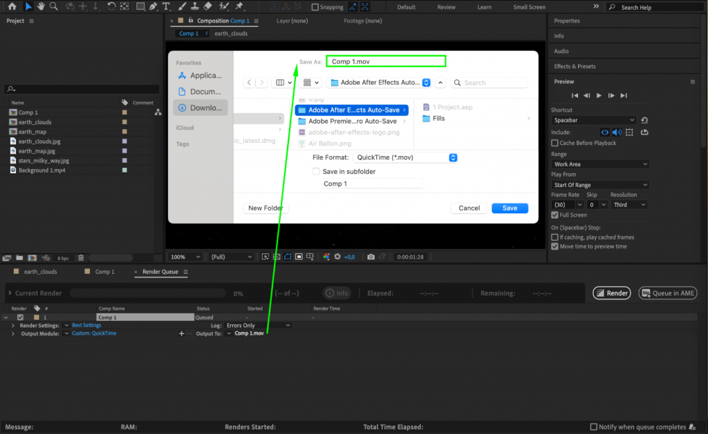Select the Eraser tool

pos(208,7)
